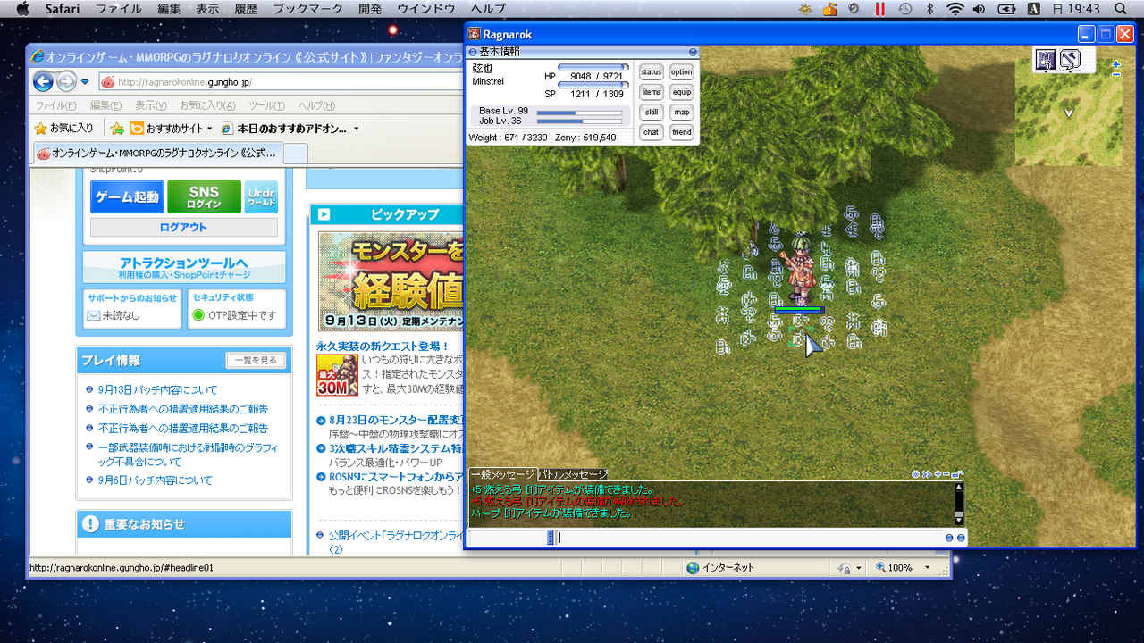Switch to バトルメッセージ chat tab
The width and height of the screenshot is (1144, 643).
pyautogui.click(x=574, y=474)
